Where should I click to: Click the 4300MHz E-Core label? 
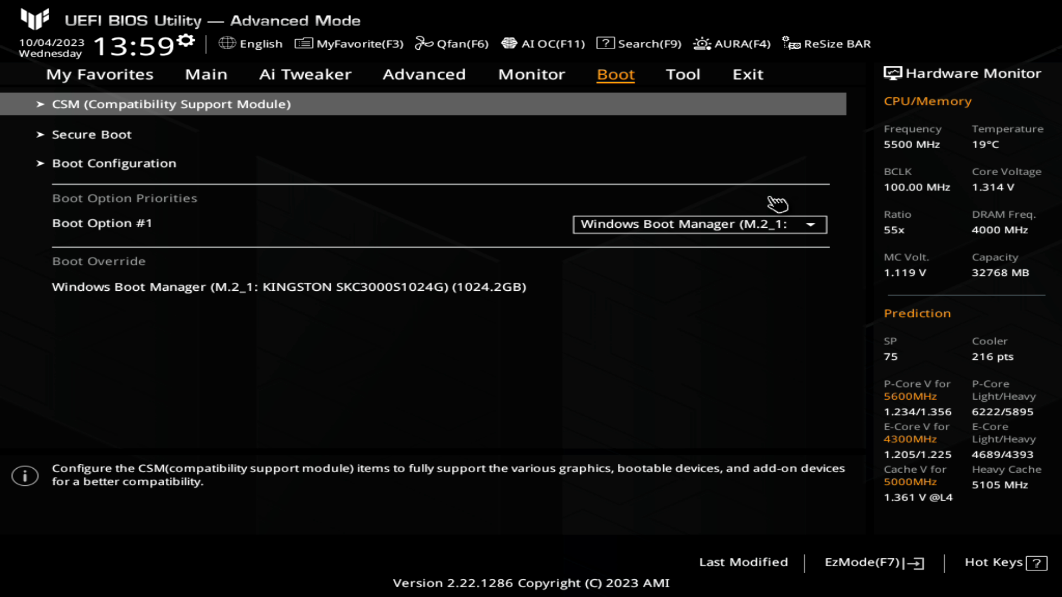pyautogui.click(x=910, y=439)
